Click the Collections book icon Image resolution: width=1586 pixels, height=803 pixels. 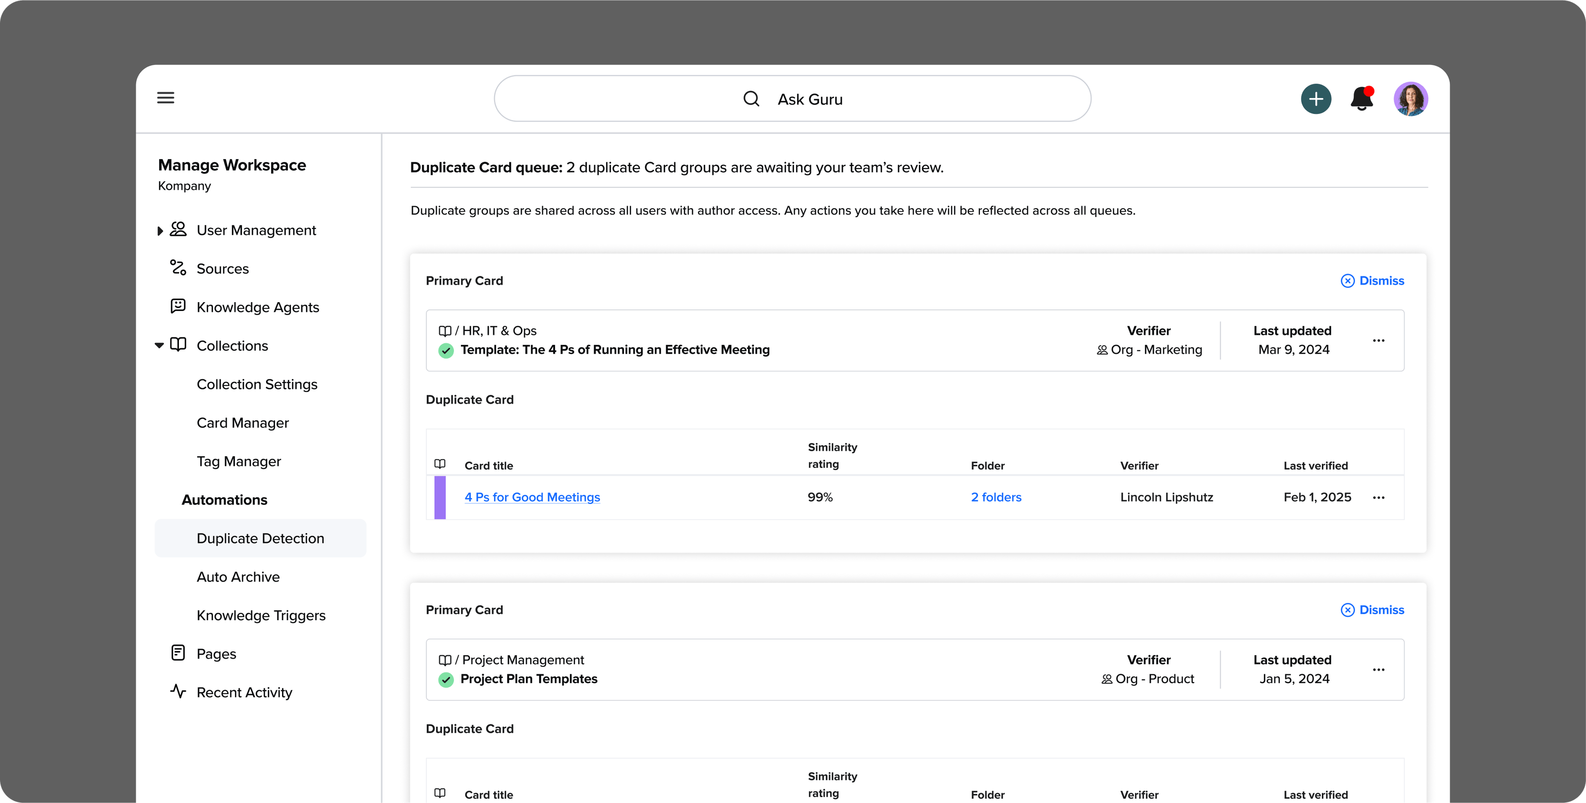[178, 345]
